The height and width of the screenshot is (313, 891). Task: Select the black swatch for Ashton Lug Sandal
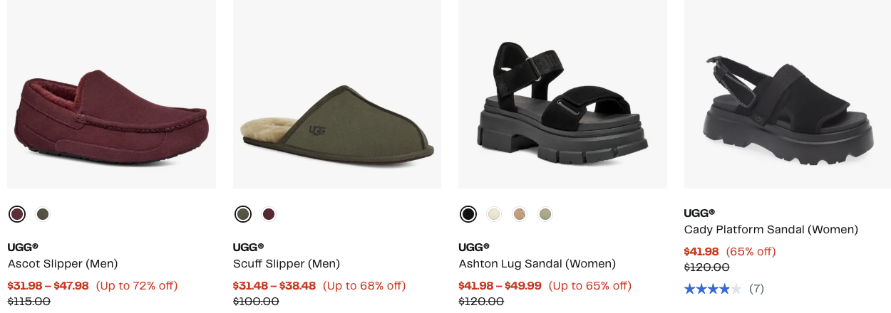(x=468, y=214)
